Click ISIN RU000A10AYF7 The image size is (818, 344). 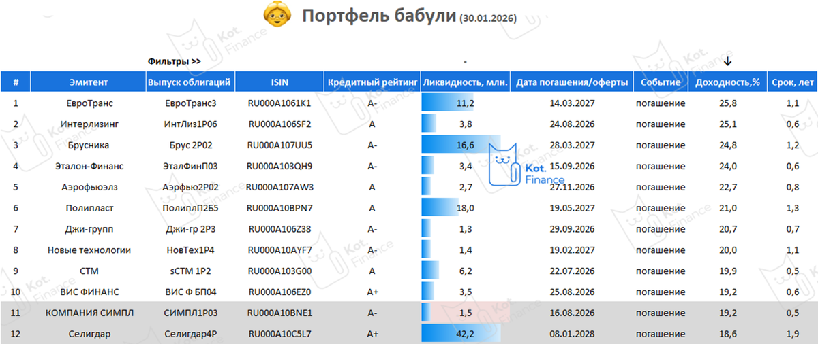click(x=279, y=250)
